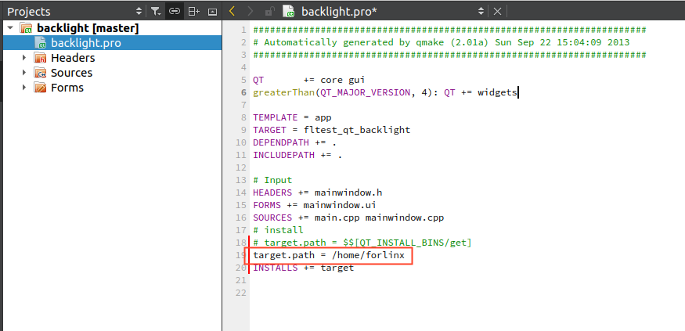Expand the Headers folder
685x331 pixels.
tap(24, 58)
